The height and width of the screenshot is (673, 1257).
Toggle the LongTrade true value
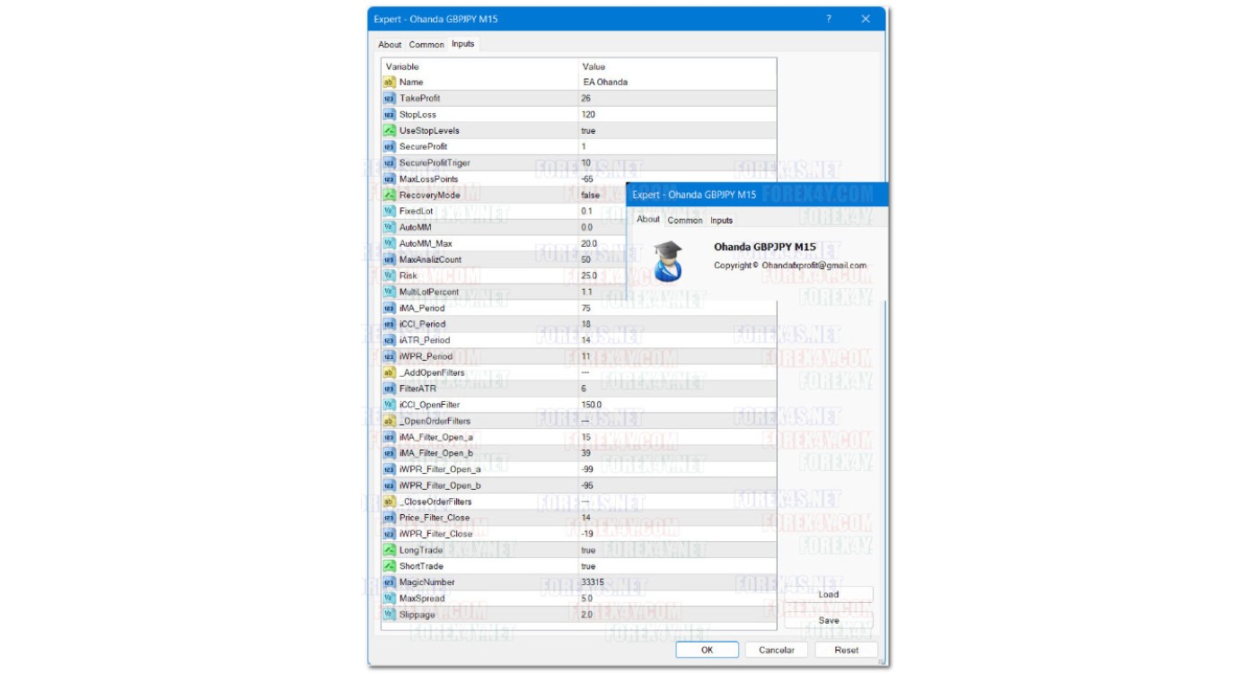(x=588, y=550)
